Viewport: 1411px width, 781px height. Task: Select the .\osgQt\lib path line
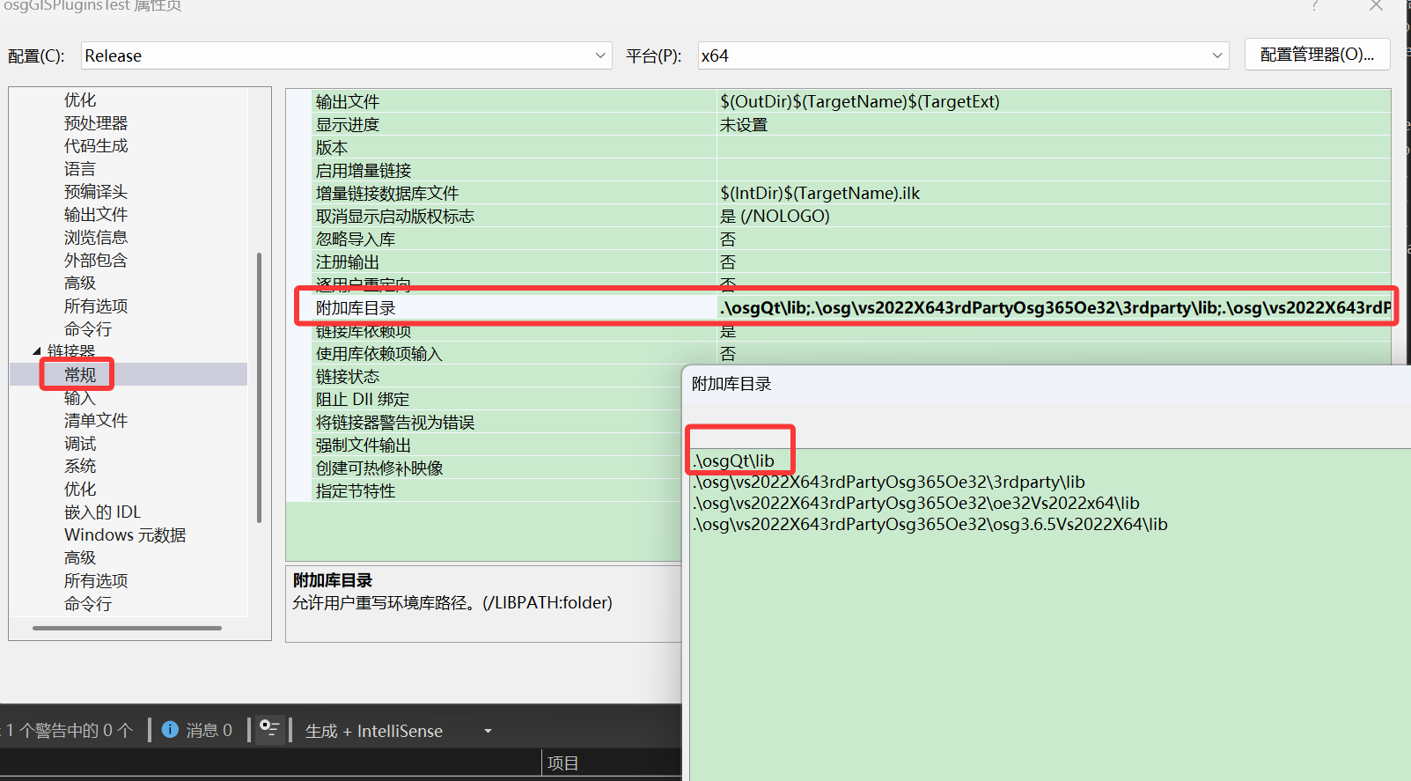(734, 460)
